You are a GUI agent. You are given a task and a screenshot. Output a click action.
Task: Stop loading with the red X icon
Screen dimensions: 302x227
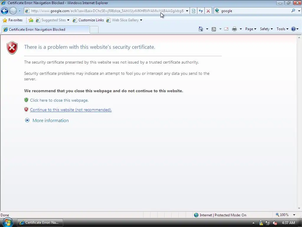[208, 11]
